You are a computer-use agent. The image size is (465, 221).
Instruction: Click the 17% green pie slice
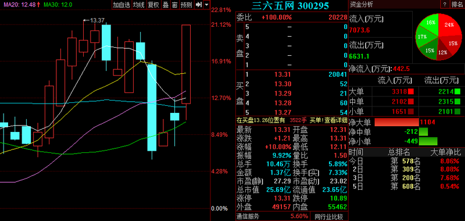click(x=423, y=37)
